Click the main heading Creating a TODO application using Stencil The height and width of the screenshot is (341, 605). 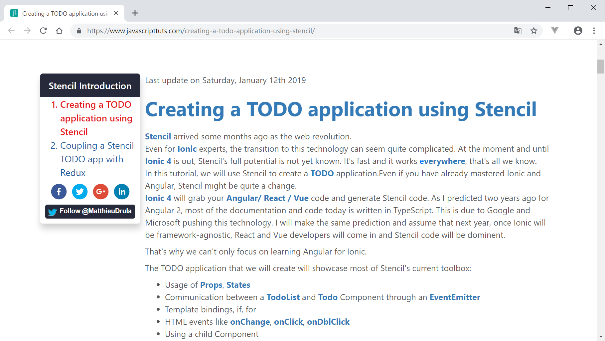tap(341, 109)
